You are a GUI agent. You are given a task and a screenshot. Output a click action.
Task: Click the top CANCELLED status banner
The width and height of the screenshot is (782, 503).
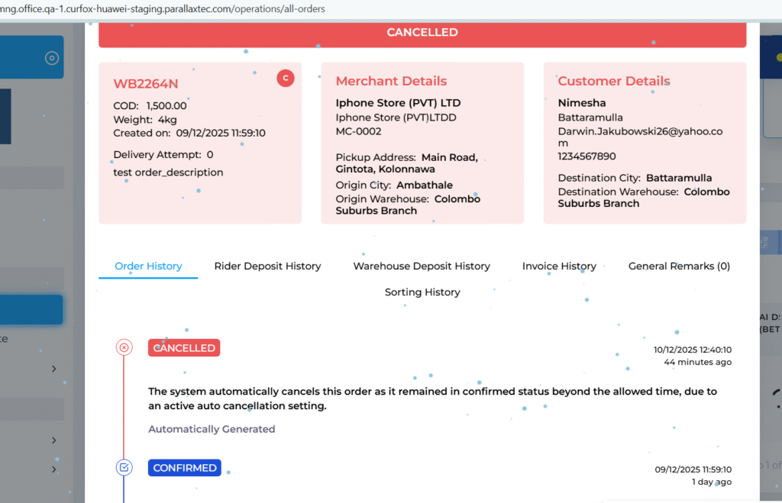(422, 33)
